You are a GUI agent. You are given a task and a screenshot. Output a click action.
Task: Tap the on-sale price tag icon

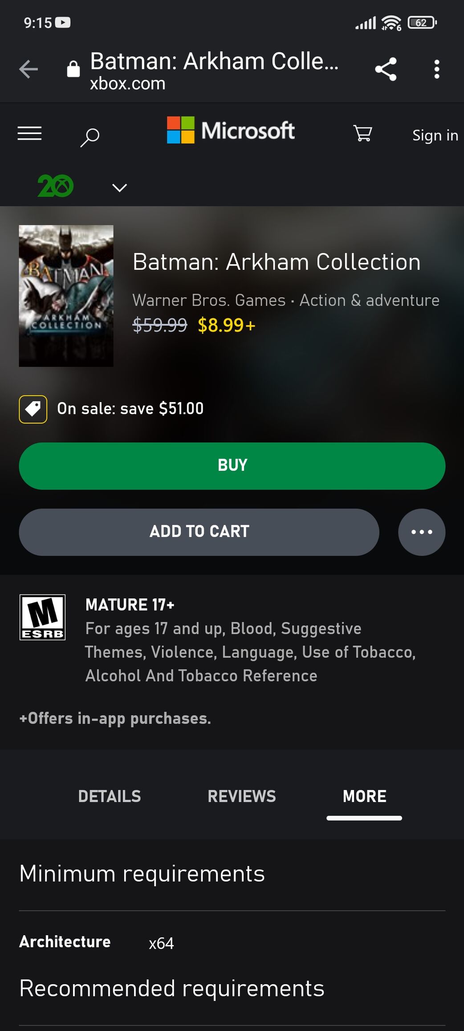[33, 409]
